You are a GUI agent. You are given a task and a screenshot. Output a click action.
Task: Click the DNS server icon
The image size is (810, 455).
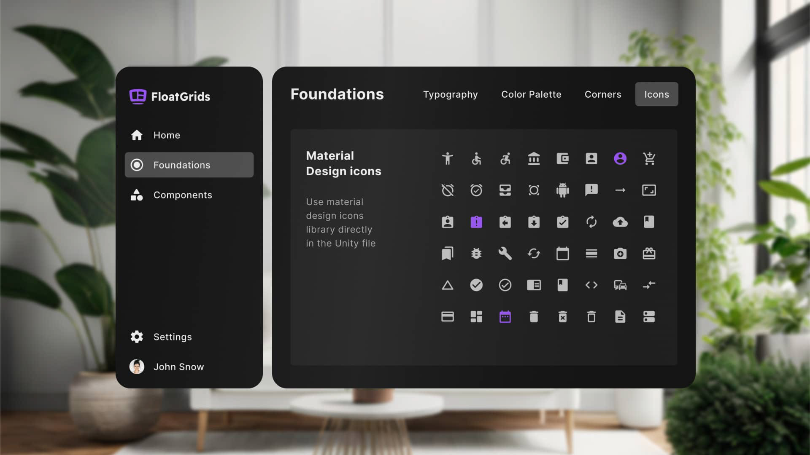click(649, 317)
